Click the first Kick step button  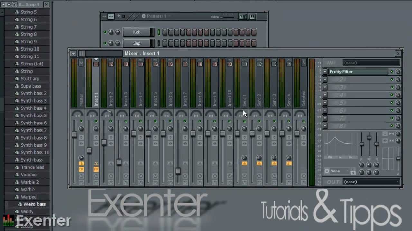click(x=165, y=32)
